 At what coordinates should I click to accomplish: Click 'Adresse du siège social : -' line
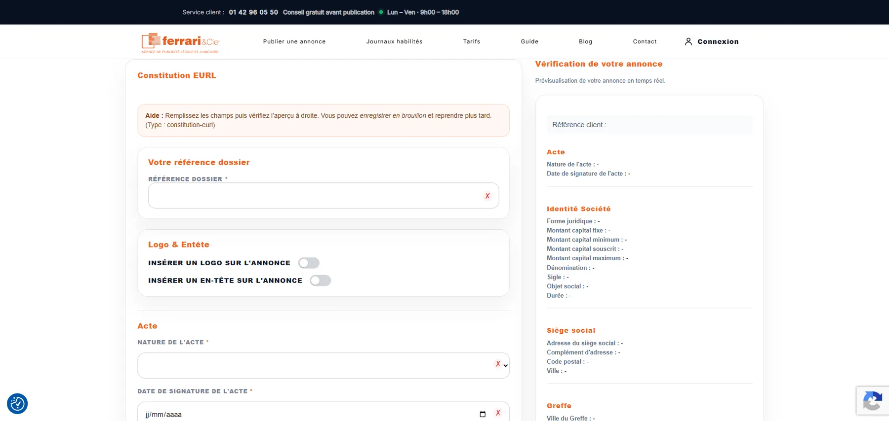pyautogui.click(x=585, y=343)
